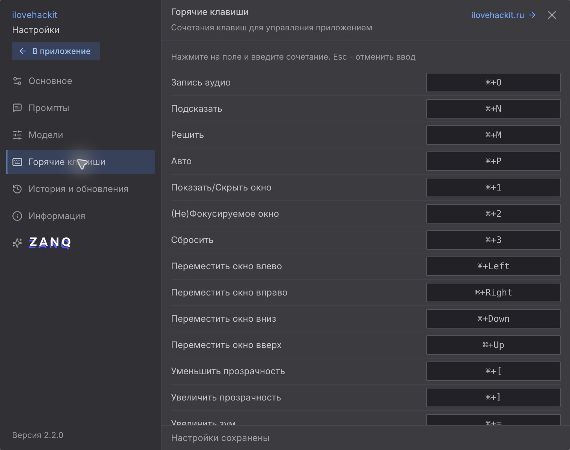The width and height of the screenshot is (570, 450).
Task: Click the chat icon beside Промпты
Action: tap(17, 108)
